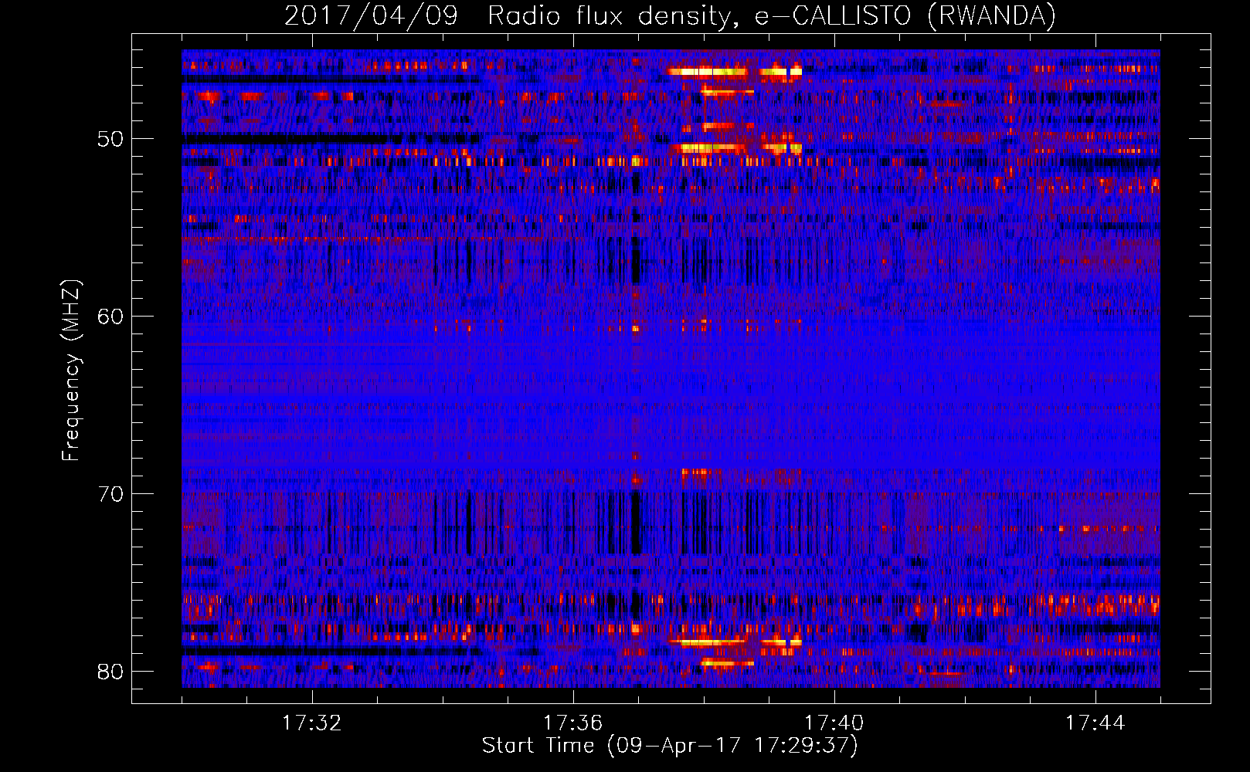Image resolution: width=1250 pixels, height=772 pixels.
Task: Click the 80 frequency tick label
Action: (110, 672)
